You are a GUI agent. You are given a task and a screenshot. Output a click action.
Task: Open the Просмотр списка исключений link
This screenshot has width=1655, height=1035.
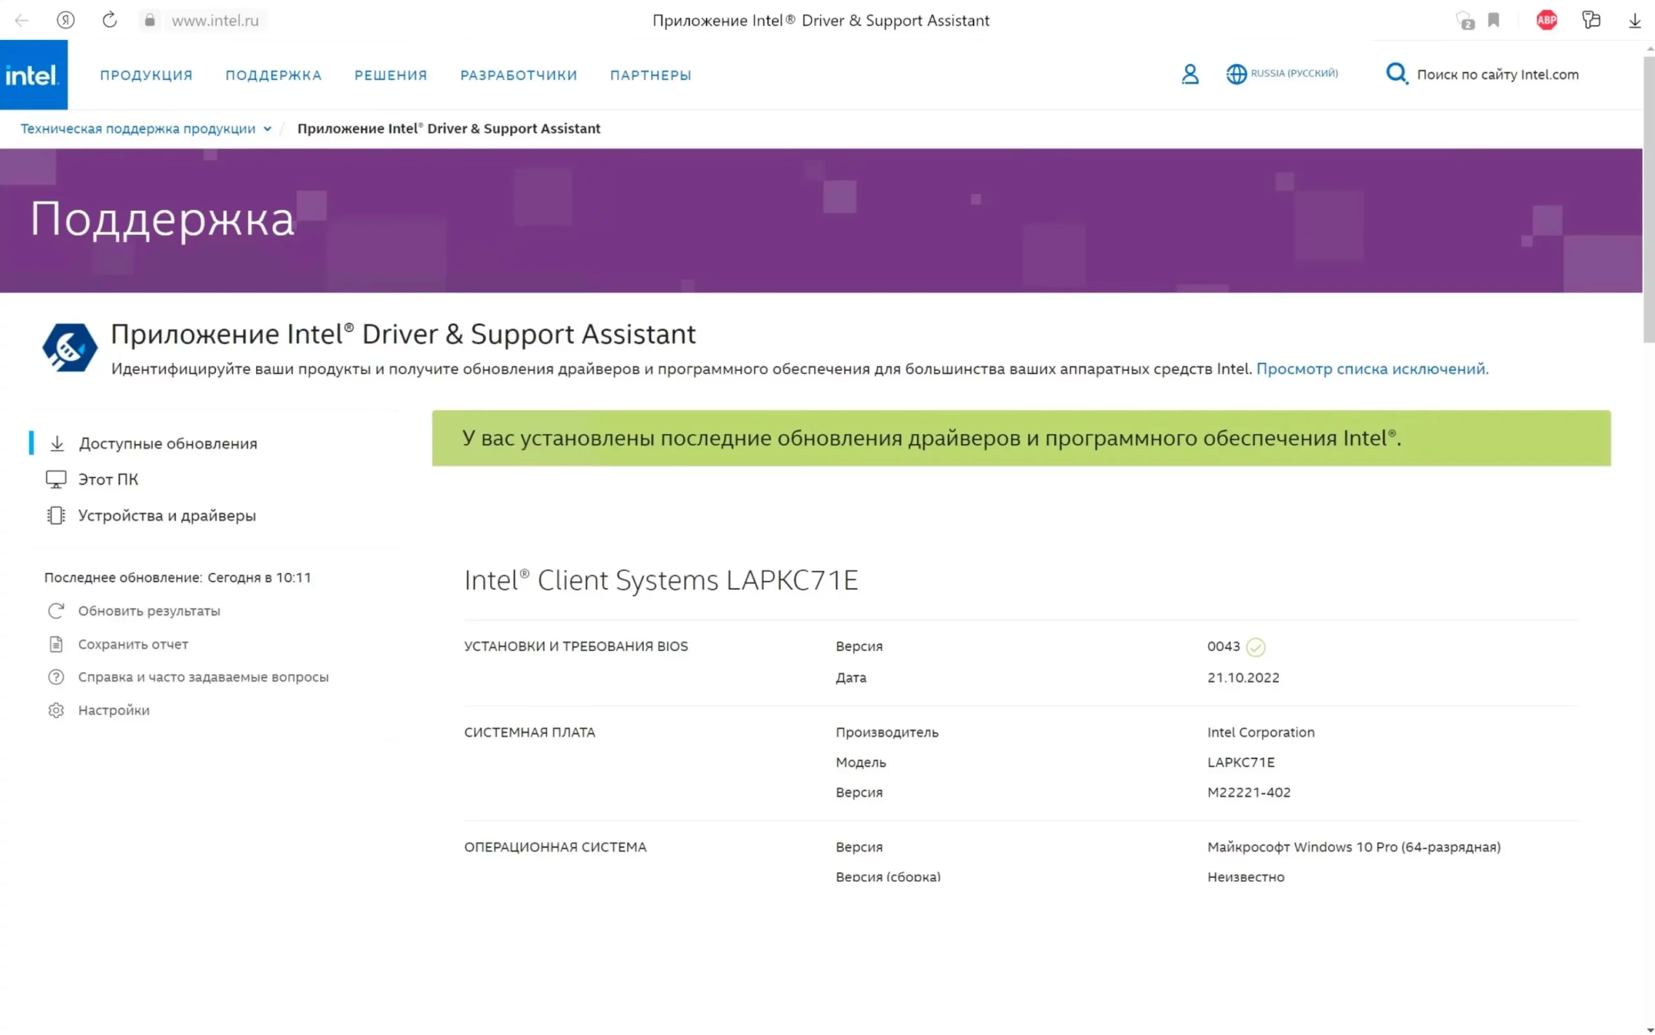pos(1371,369)
